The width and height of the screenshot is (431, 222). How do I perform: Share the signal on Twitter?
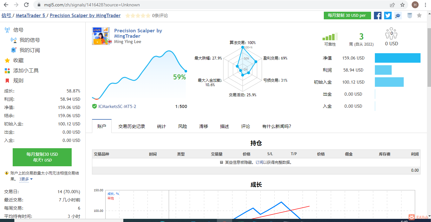point(388,15)
